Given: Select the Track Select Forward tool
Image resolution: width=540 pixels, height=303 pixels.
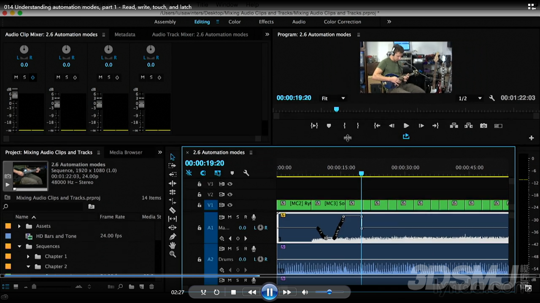Looking at the screenshot, I should pyautogui.click(x=173, y=166).
